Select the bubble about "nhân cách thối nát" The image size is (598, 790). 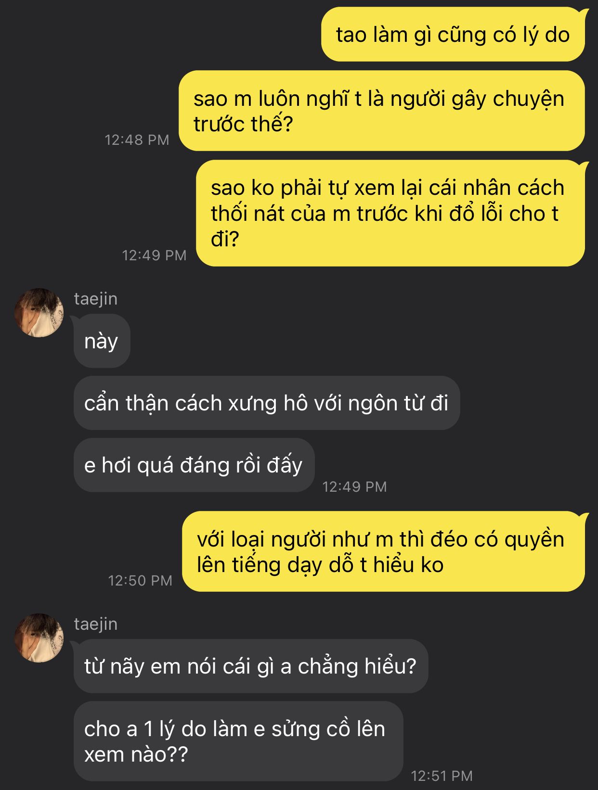tap(390, 213)
